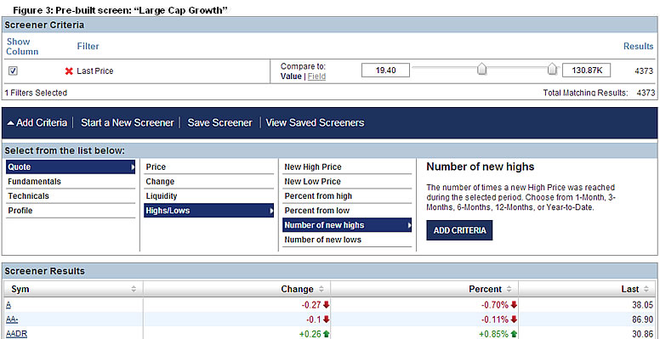Expand the Quote category
This screenshot has height=339, width=660.
71,167
